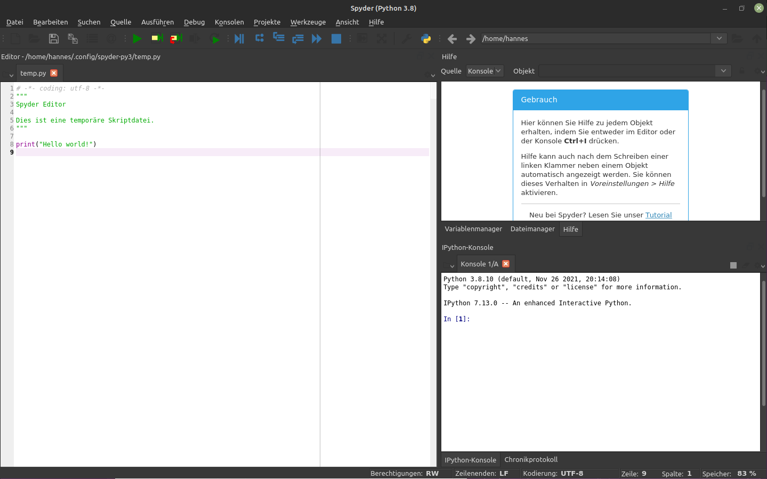Screen dimensions: 767x479
Task: Start debugging with the blue play-pause icon
Action: [x=239, y=38]
